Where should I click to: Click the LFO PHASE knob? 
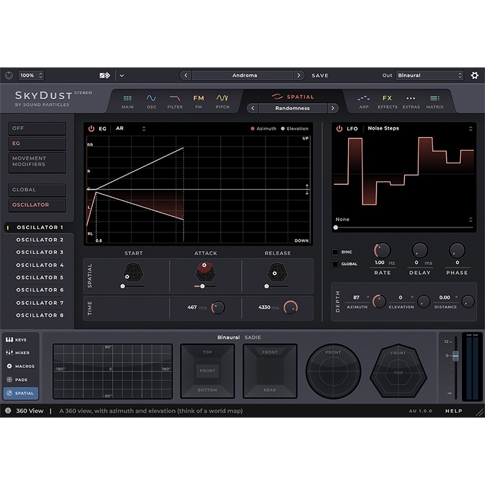click(x=457, y=250)
